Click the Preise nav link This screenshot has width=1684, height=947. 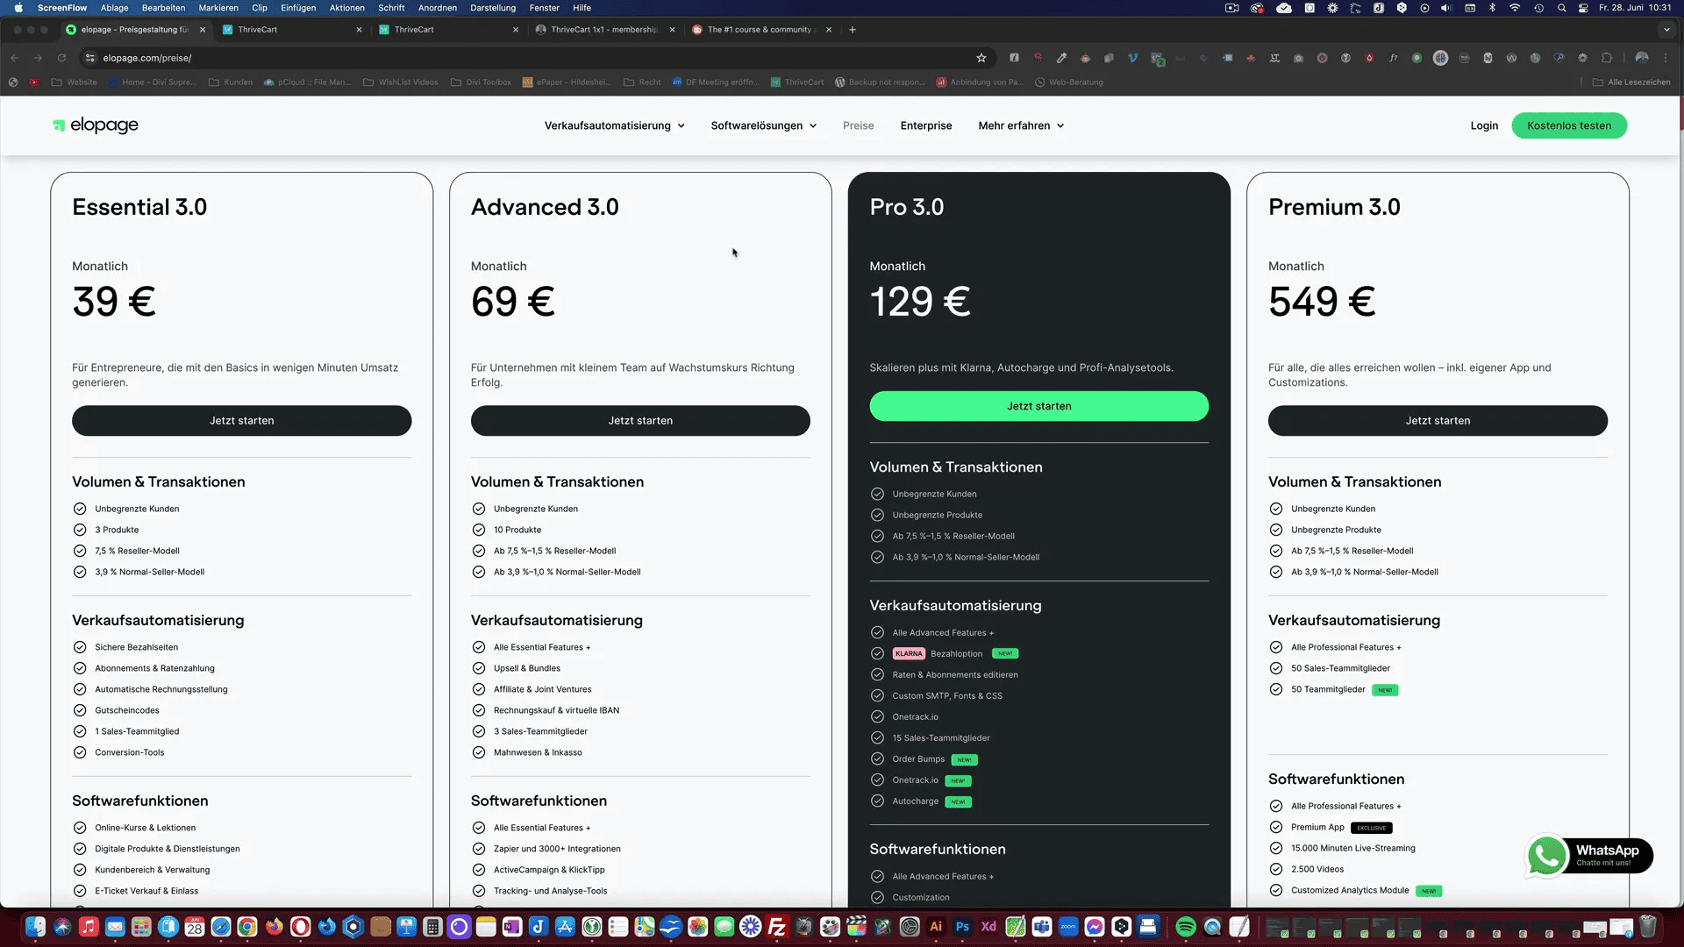coord(858,125)
